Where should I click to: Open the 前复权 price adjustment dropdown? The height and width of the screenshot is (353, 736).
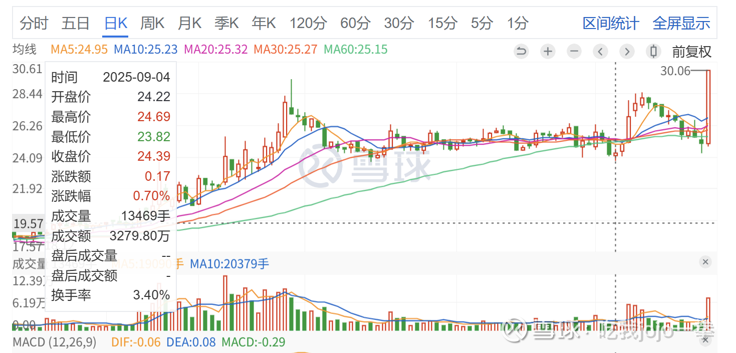click(691, 51)
